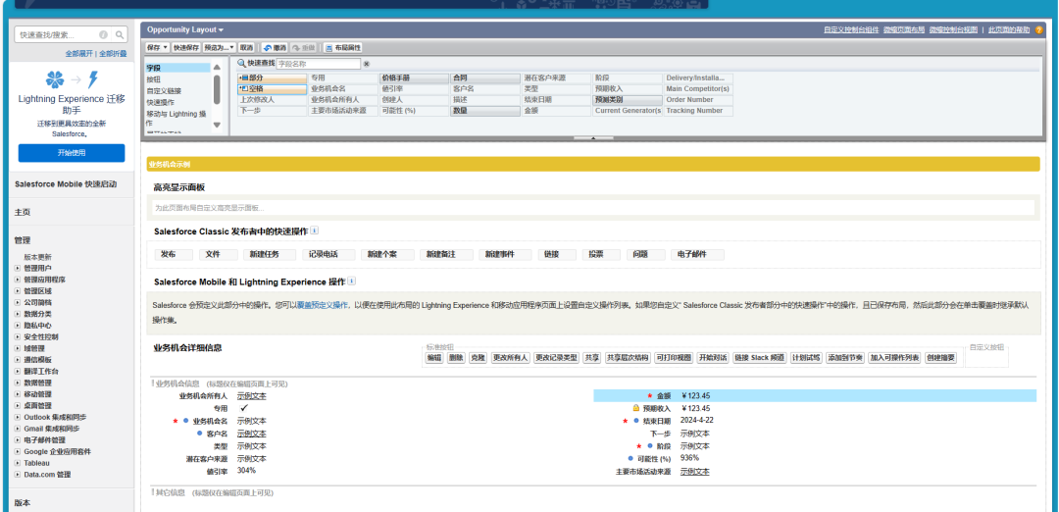This screenshot has width=1059, height=512.
Task: Click the info icon in sidebar search box
Action: pyautogui.click(x=103, y=35)
